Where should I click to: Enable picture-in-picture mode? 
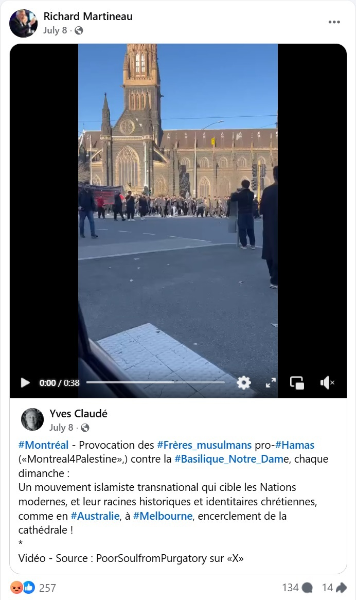297,382
